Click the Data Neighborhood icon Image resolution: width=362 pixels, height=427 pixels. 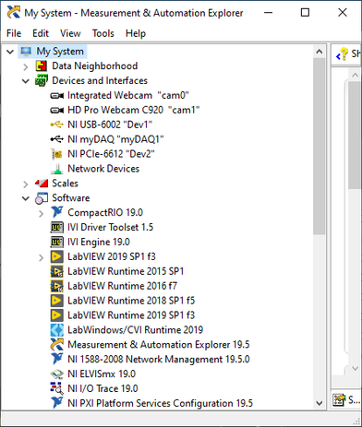pyautogui.click(x=42, y=65)
